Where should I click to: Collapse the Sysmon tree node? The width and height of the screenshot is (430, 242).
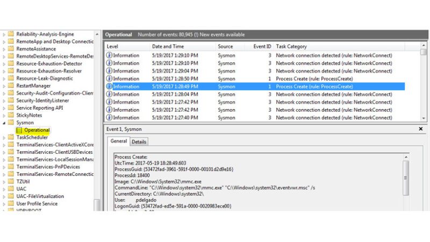[x=4, y=123]
